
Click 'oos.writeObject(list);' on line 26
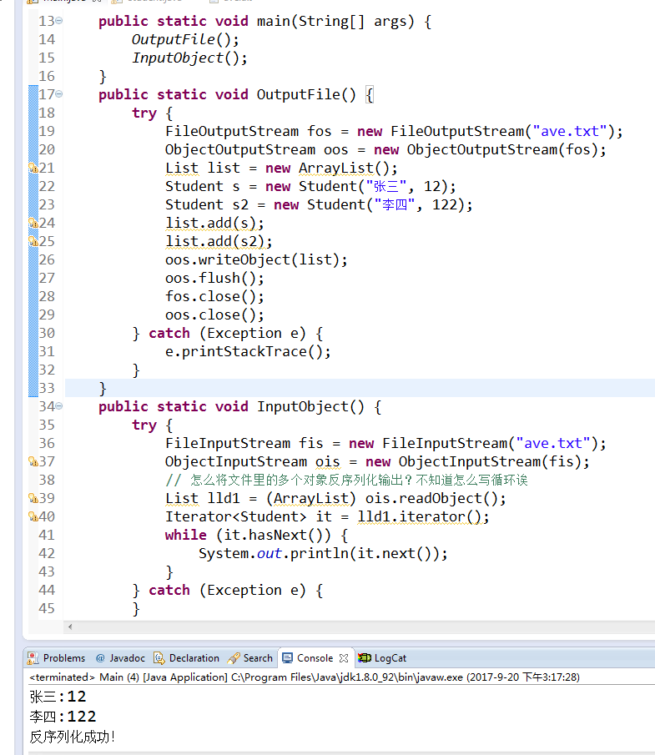click(256, 260)
